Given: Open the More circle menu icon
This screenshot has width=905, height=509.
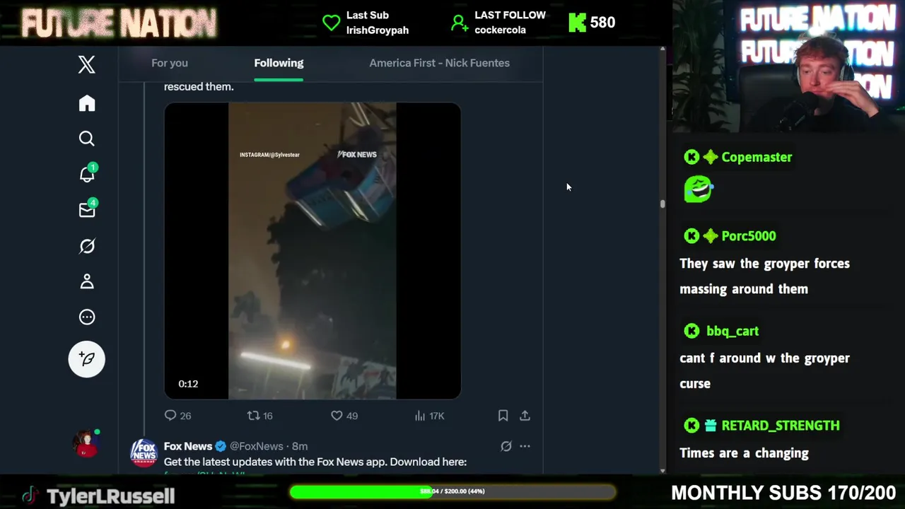Looking at the screenshot, I should tap(87, 317).
